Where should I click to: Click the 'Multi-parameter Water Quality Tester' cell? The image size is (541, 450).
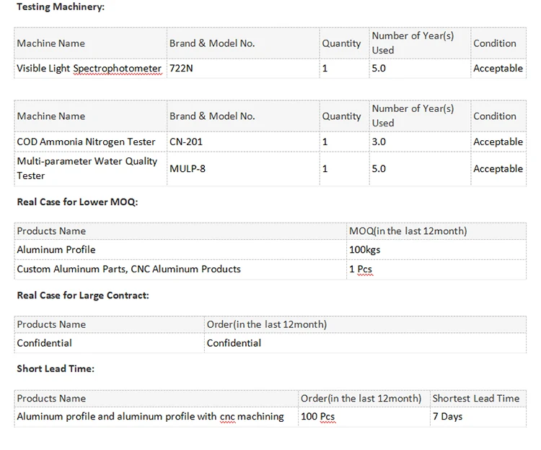point(87,168)
